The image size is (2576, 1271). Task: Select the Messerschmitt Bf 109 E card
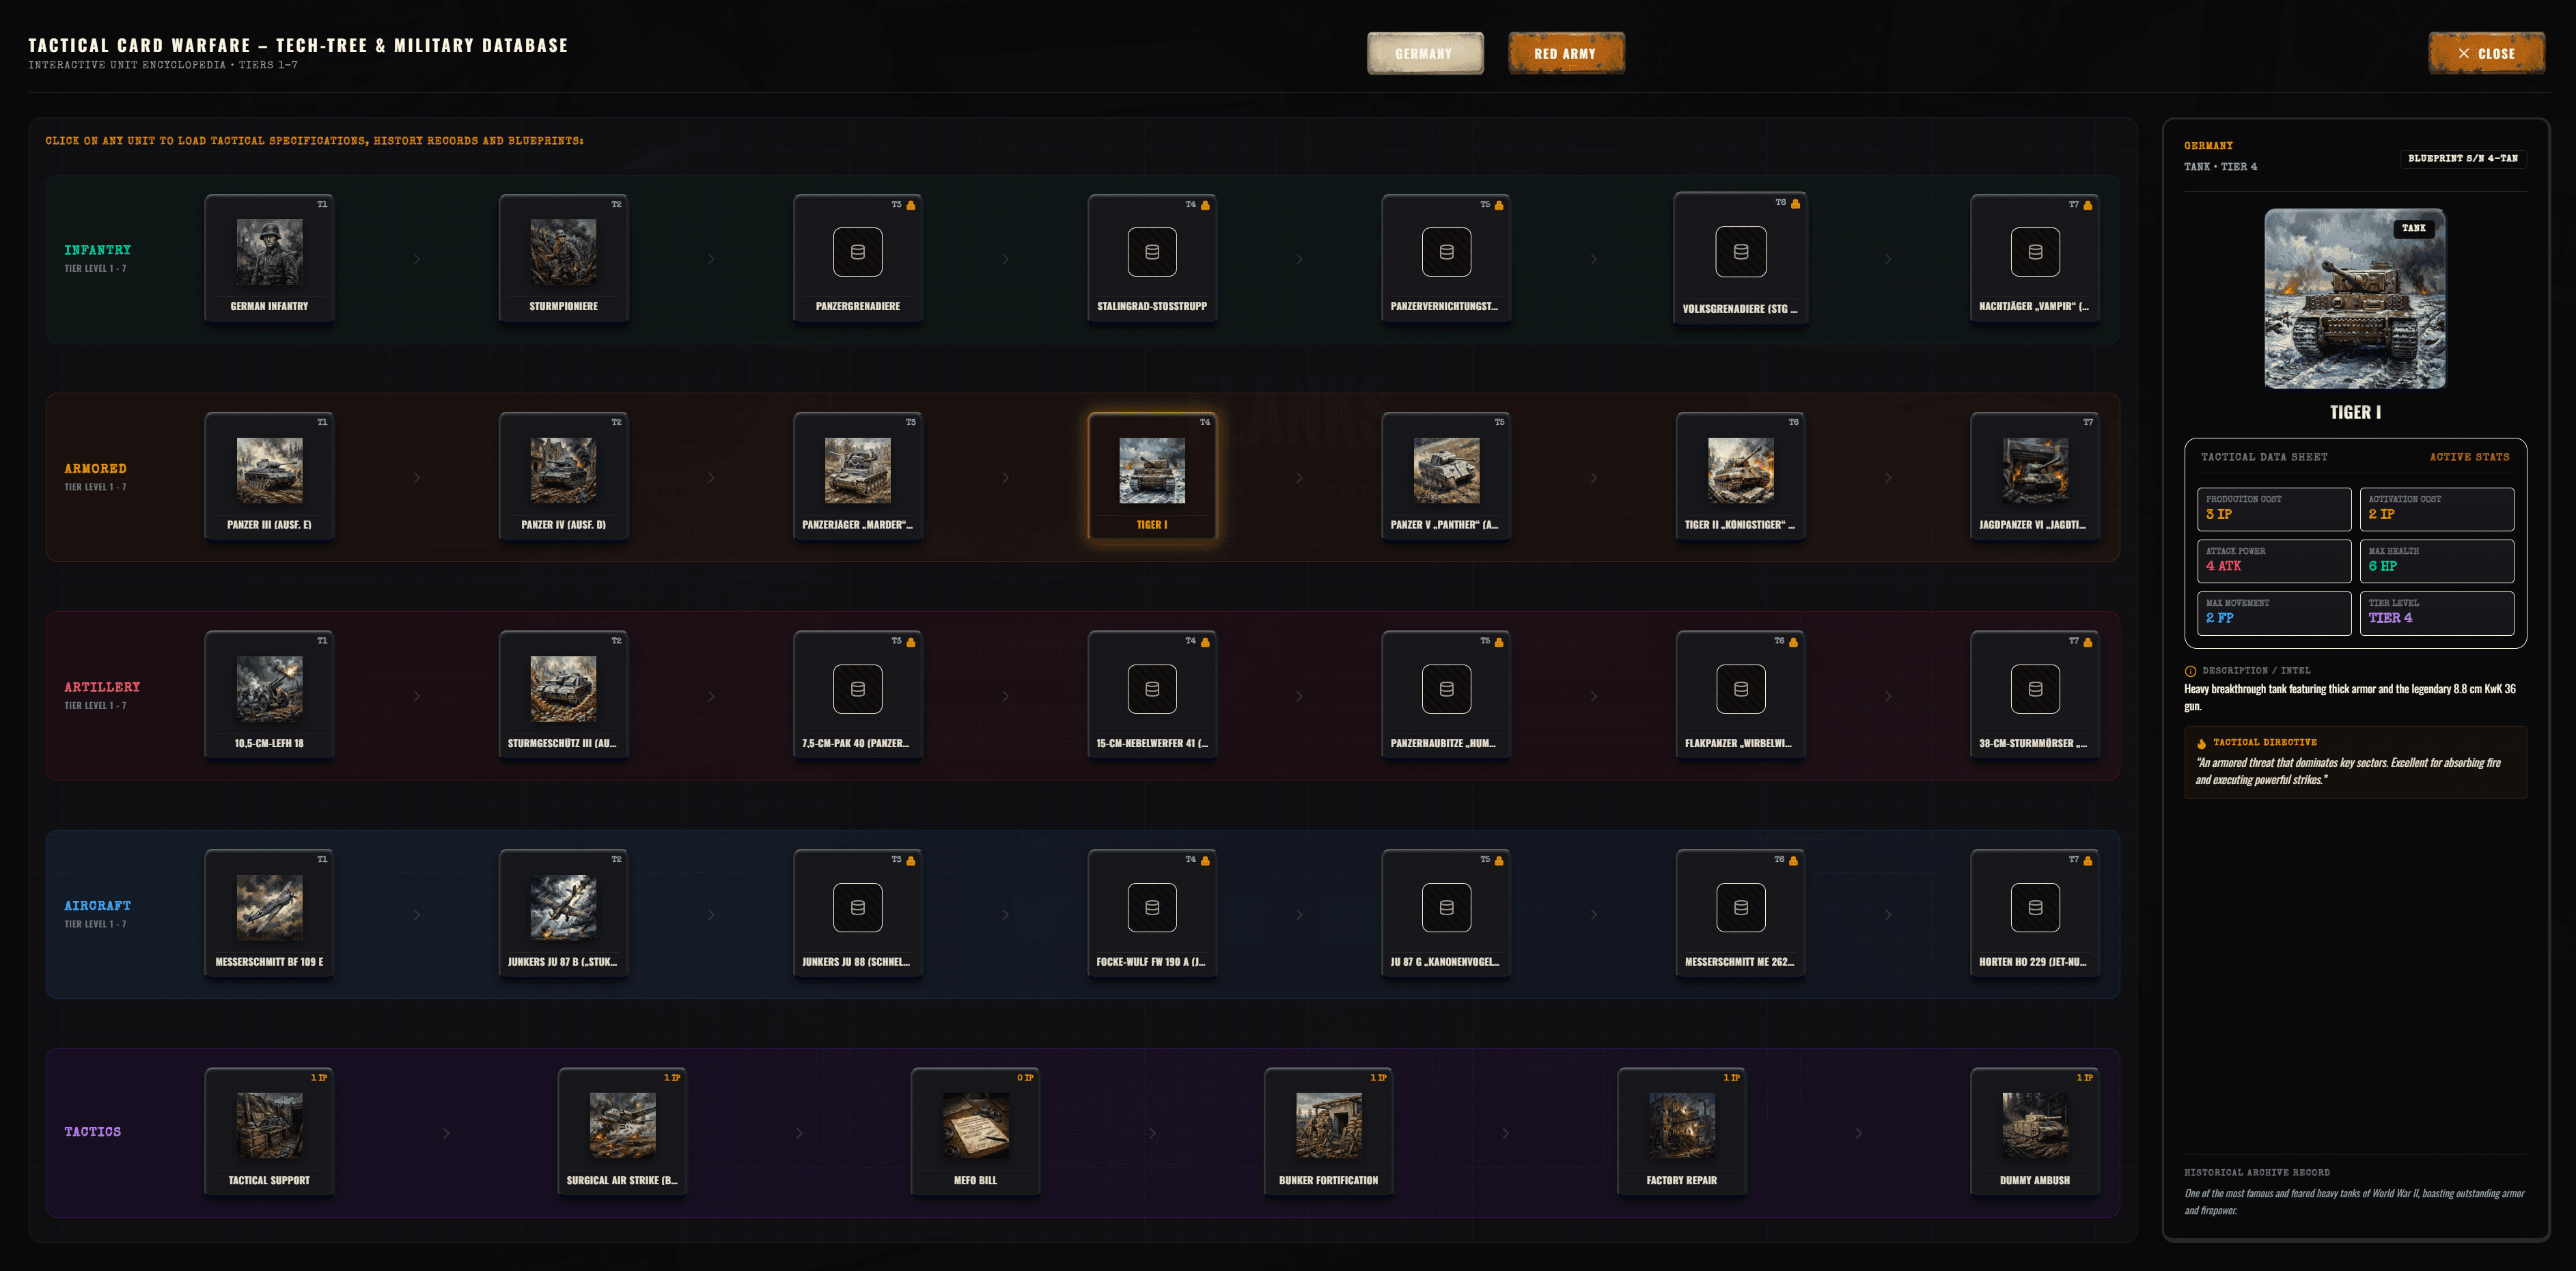[269, 913]
